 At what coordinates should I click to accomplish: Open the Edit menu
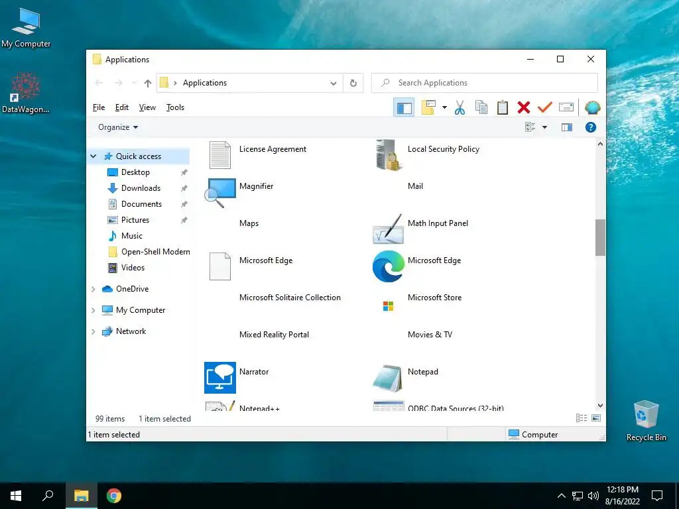(x=122, y=107)
